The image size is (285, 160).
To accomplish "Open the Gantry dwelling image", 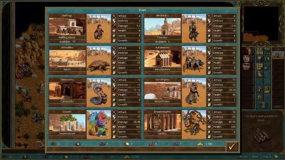I will pyautogui.click(x=162, y=123).
